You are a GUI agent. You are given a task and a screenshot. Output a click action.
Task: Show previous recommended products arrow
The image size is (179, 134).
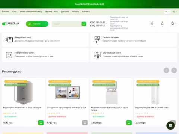click(166, 70)
